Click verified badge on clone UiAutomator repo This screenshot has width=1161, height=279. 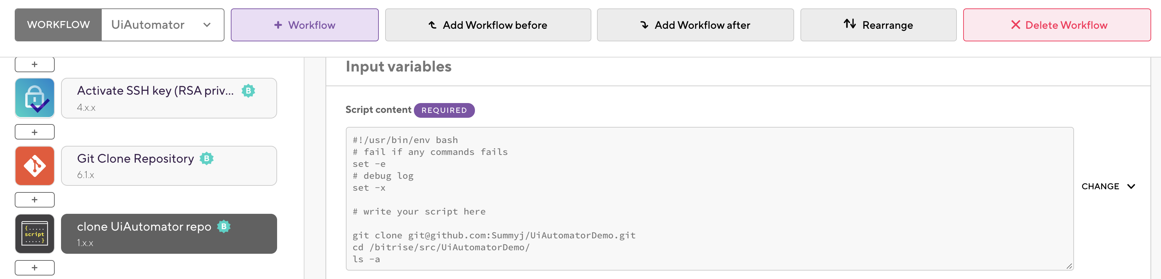[223, 226]
